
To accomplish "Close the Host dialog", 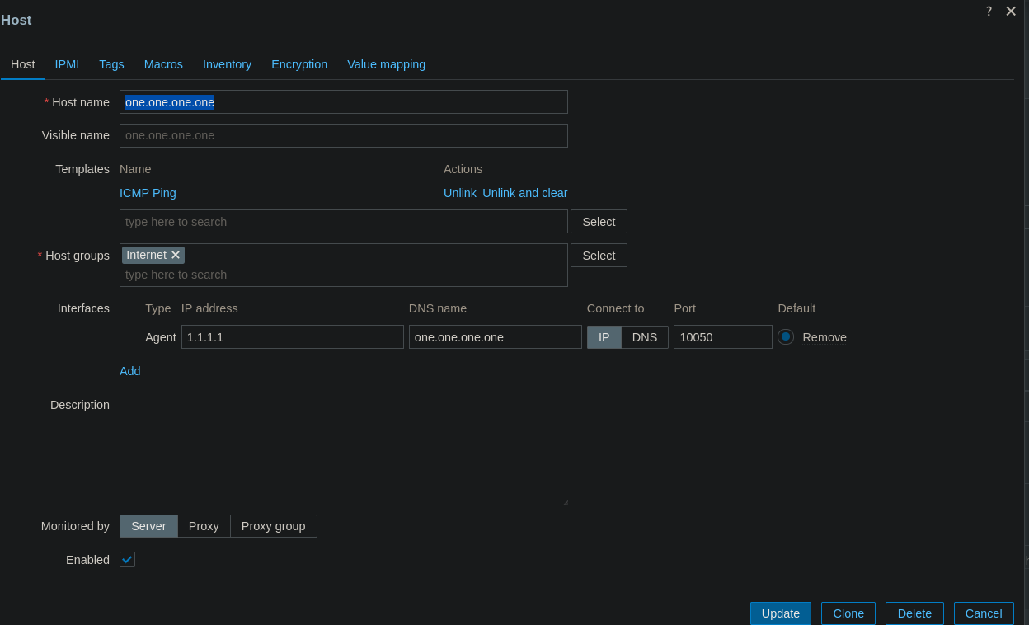I will click(x=1011, y=12).
